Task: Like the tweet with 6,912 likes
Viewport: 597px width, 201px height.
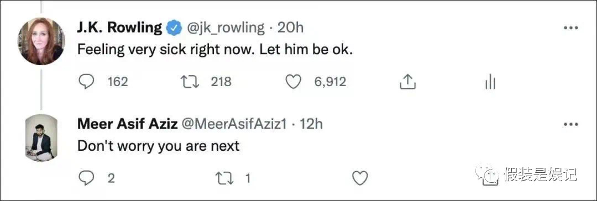Action: (294, 82)
